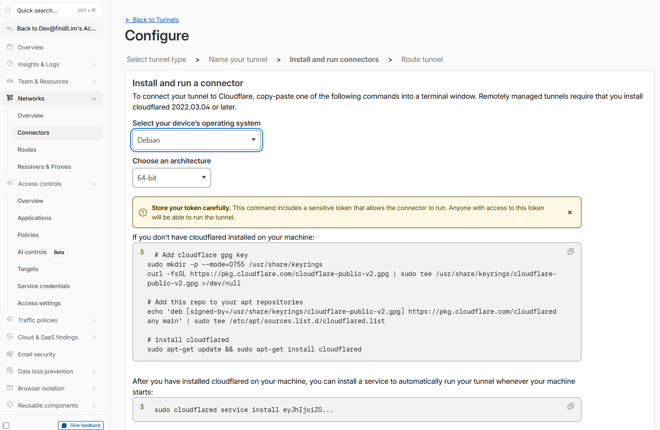Screen dimensions: 660x430
Task: Open the operating system dropdown showing Debian
Action: (x=197, y=140)
